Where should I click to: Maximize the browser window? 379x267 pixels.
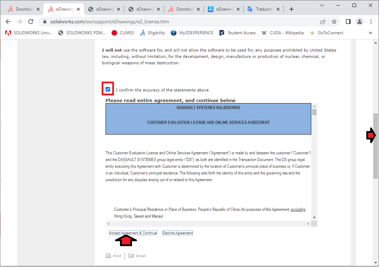pyautogui.click(x=354, y=5)
